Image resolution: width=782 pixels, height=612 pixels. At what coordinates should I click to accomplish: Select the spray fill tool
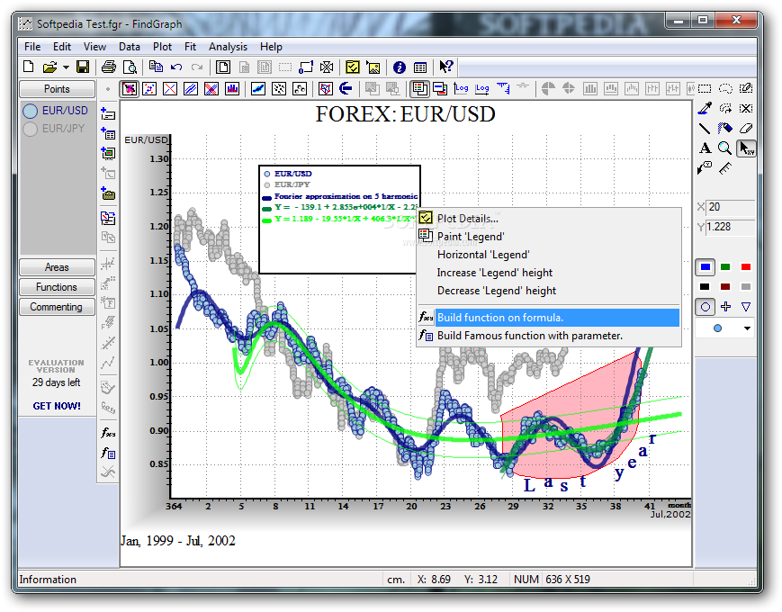coord(725,128)
